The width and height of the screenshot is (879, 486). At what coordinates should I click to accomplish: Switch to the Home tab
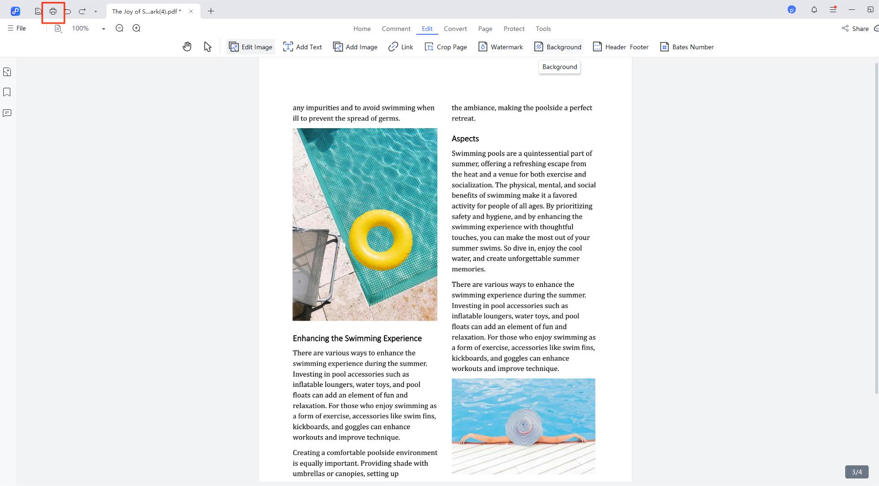click(x=362, y=29)
